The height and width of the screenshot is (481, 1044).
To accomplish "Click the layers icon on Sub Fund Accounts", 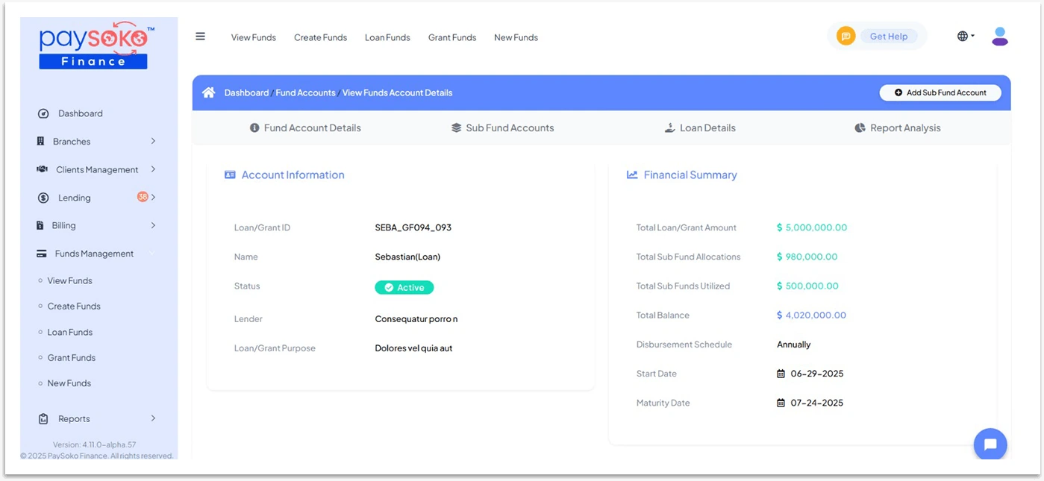I will [457, 128].
